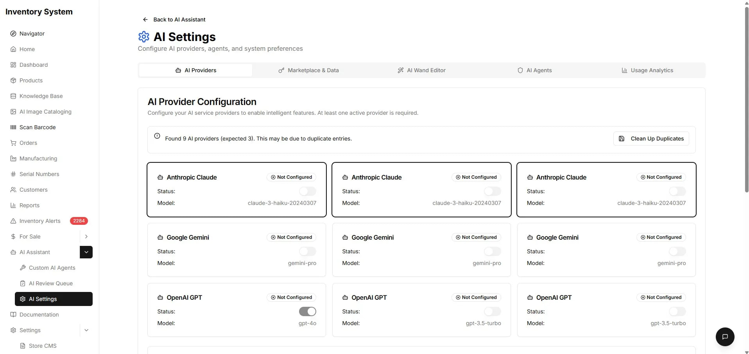749x354 pixels.
Task: Select AI Settings in the sidebar
Action: (54, 299)
